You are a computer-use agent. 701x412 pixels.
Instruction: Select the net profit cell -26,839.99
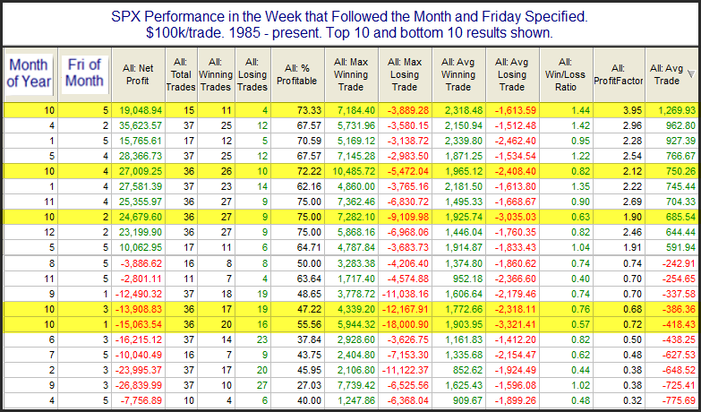[139, 386]
